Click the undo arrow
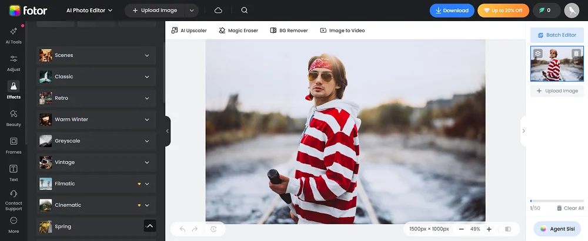Image resolution: width=588 pixels, height=241 pixels. coord(182,229)
